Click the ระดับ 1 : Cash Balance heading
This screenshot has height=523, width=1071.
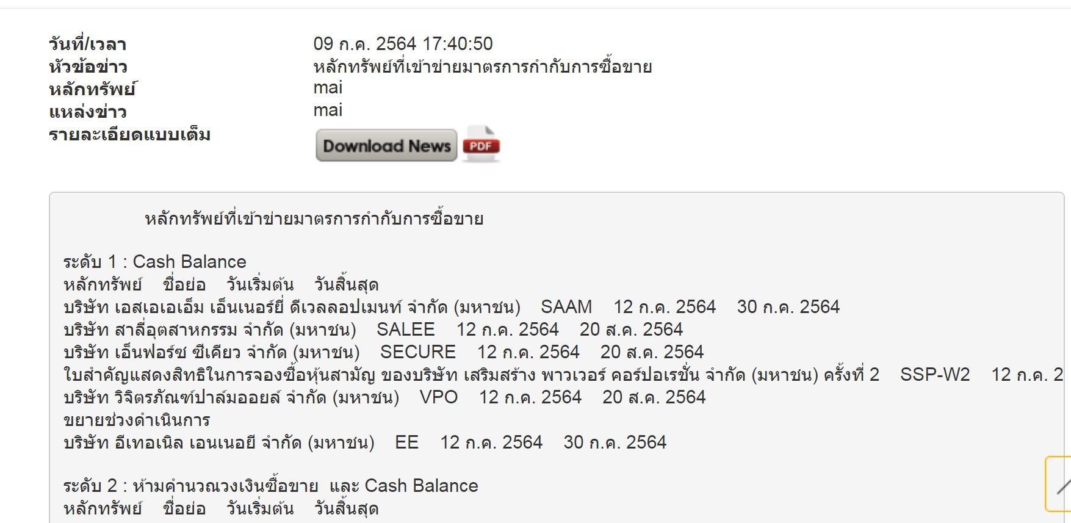pos(155,262)
